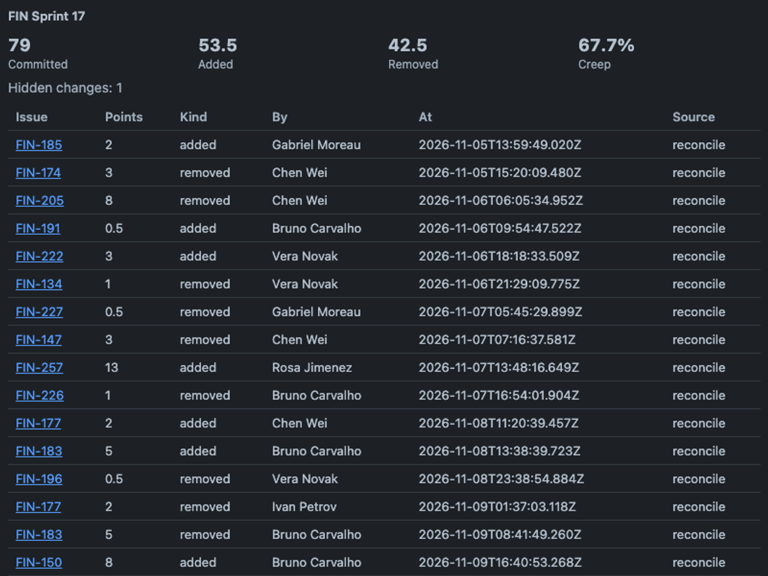The image size is (768, 576).
Task: Click timestamp 2026-11-05T13:59:49.020Z
Action: pos(500,145)
